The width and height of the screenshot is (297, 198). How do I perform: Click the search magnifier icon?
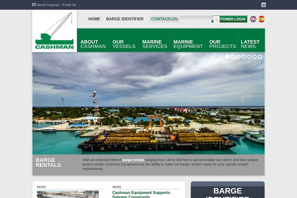coord(216,19)
